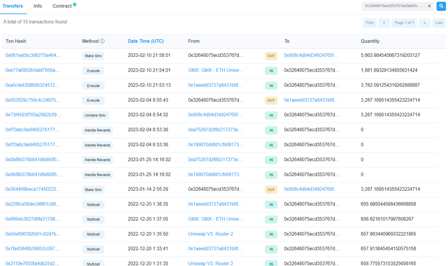The height and width of the screenshot is (266, 448).
Task: Open transaction hash 0x7fa43846b58652c087
Action: point(32,249)
